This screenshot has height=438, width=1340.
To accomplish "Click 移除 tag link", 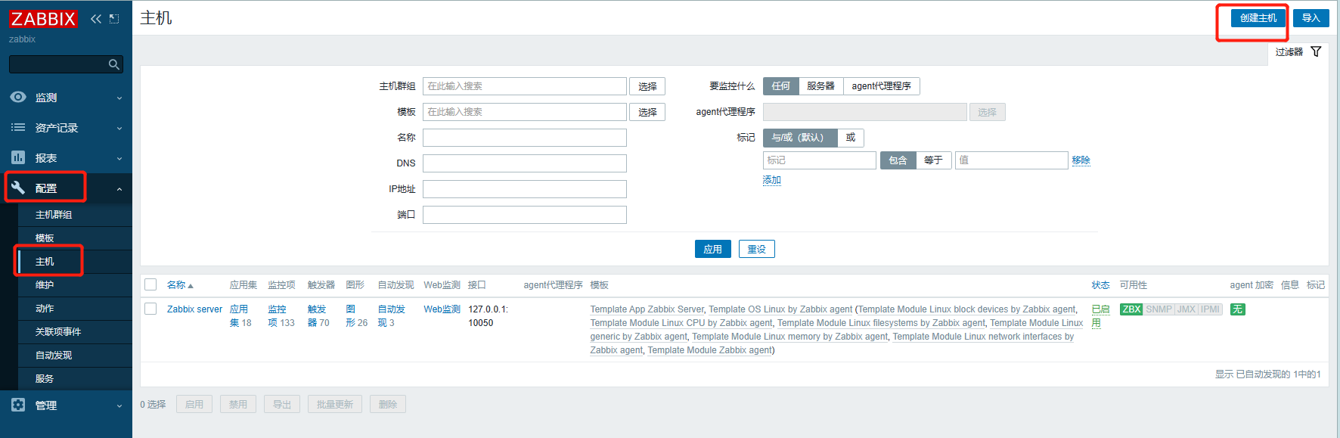I will point(1081,160).
